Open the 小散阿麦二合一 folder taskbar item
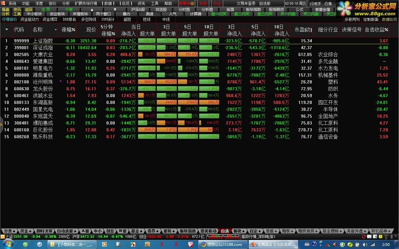The image size is (399, 249). [72, 244]
